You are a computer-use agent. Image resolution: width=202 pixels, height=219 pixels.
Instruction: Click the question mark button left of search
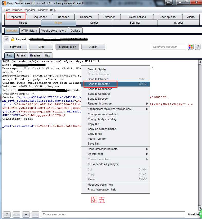[7, 214]
